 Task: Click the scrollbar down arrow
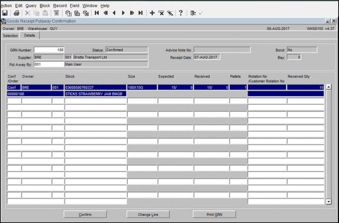329,201
